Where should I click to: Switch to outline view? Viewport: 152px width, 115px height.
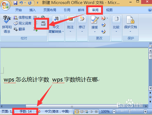point(91,112)
